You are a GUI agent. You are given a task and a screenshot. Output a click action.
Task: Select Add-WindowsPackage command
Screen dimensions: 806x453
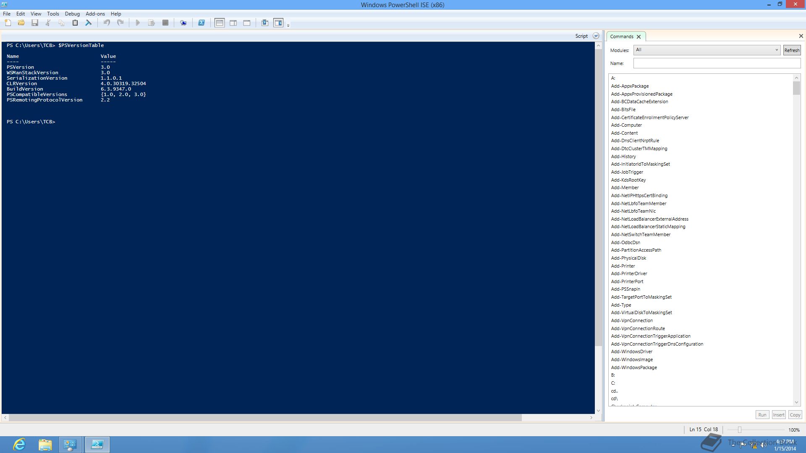click(634, 367)
